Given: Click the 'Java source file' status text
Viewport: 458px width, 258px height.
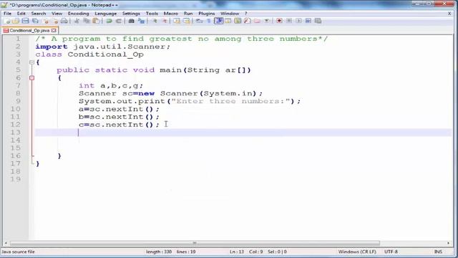Looking at the screenshot, I should point(18,252).
